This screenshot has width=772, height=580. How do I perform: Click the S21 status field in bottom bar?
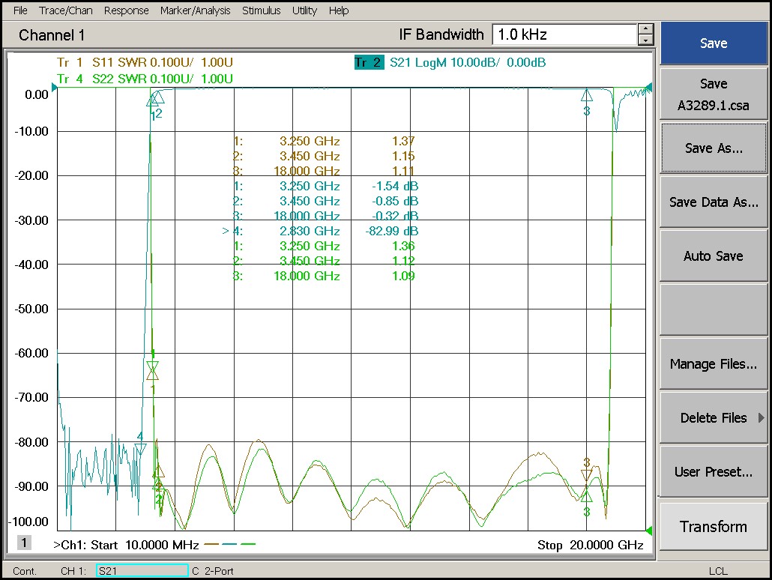[142, 571]
